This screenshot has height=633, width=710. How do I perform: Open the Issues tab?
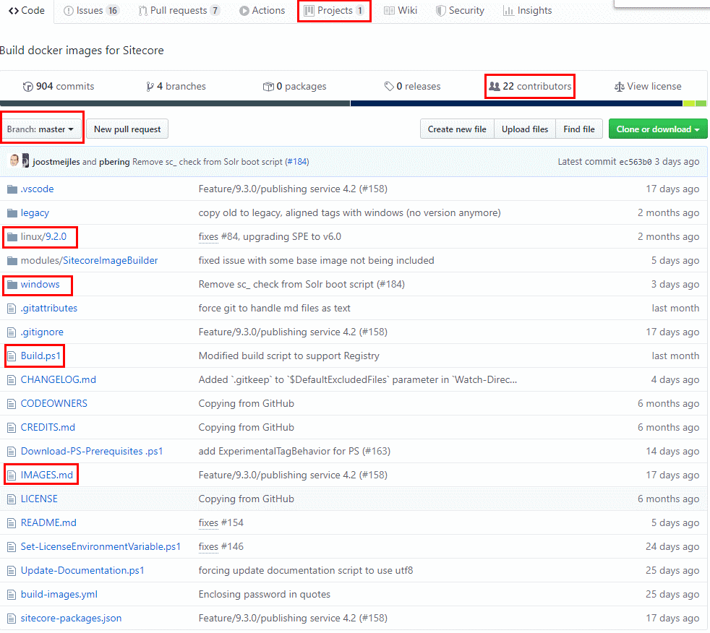(x=91, y=10)
